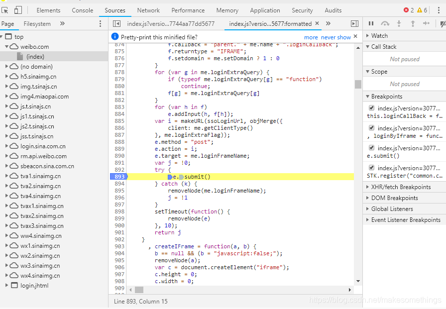Hide the debugger sidebar toggle icon
The height and width of the screenshot is (309, 446).
[354, 24]
